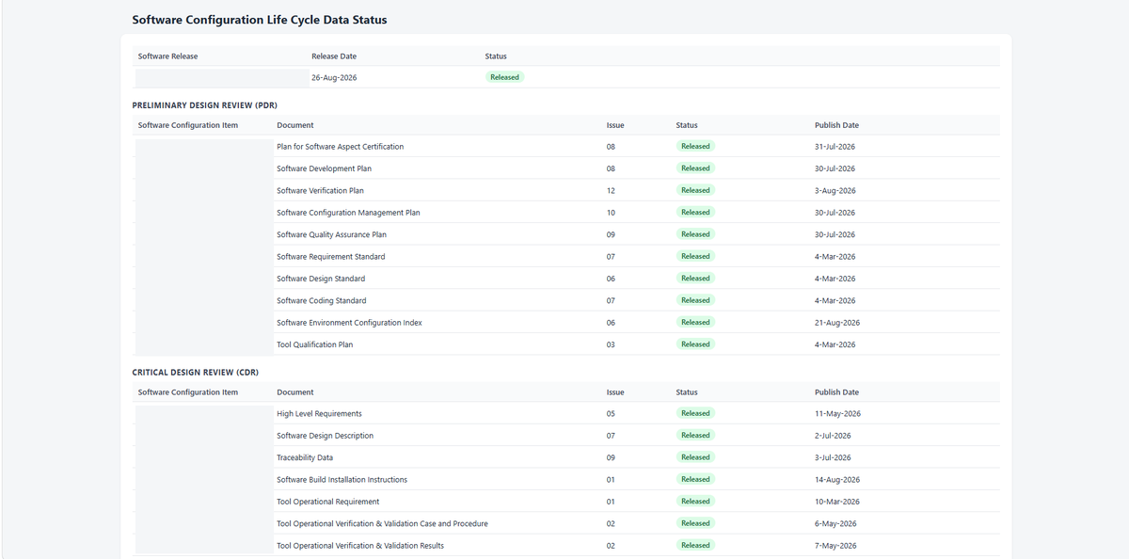
Task: Click Tool Qualification Plan row text
Action: coord(314,344)
